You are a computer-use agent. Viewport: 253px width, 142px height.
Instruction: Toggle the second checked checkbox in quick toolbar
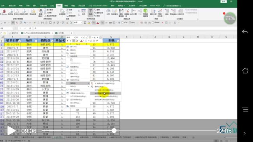pos(130,23)
